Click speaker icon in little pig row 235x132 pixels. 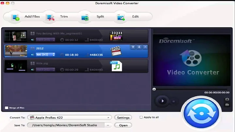click(x=33, y=70)
